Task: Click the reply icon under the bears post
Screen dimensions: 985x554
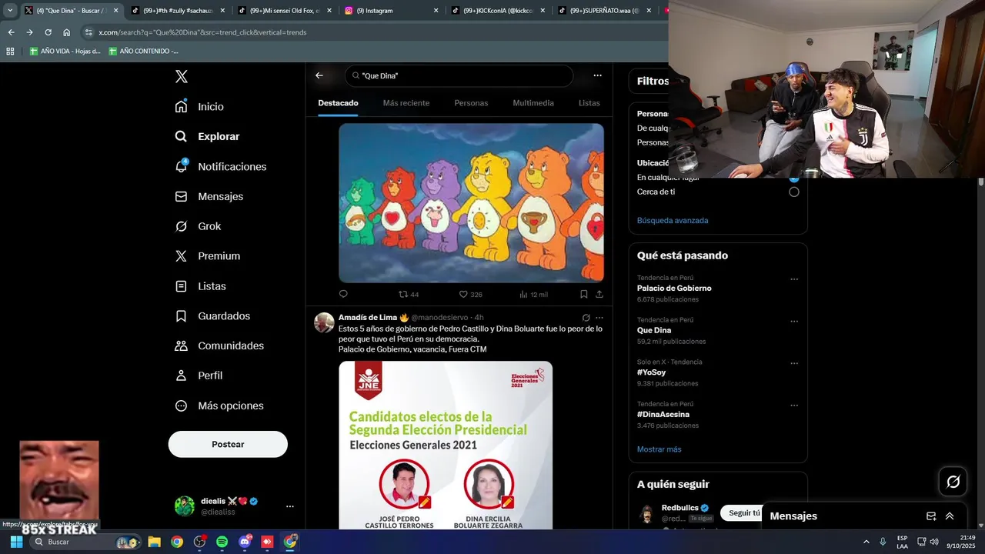Action: 343,294
